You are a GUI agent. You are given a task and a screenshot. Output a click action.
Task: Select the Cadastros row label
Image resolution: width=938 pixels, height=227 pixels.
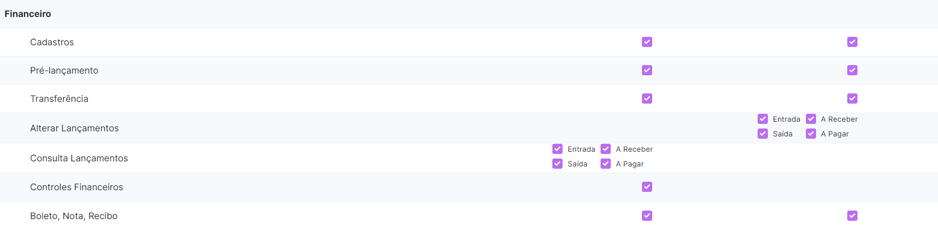click(x=52, y=42)
